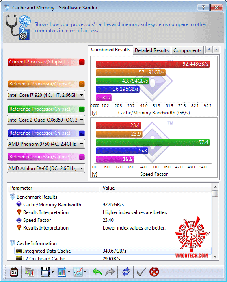Click the benchmark options icon in bottom toolbar

pos(14,272)
